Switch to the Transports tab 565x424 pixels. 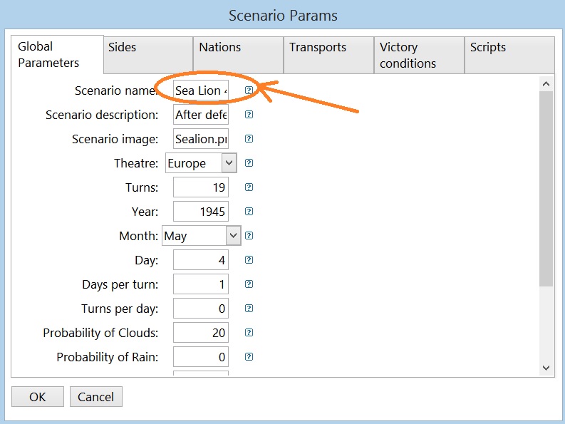329,55
